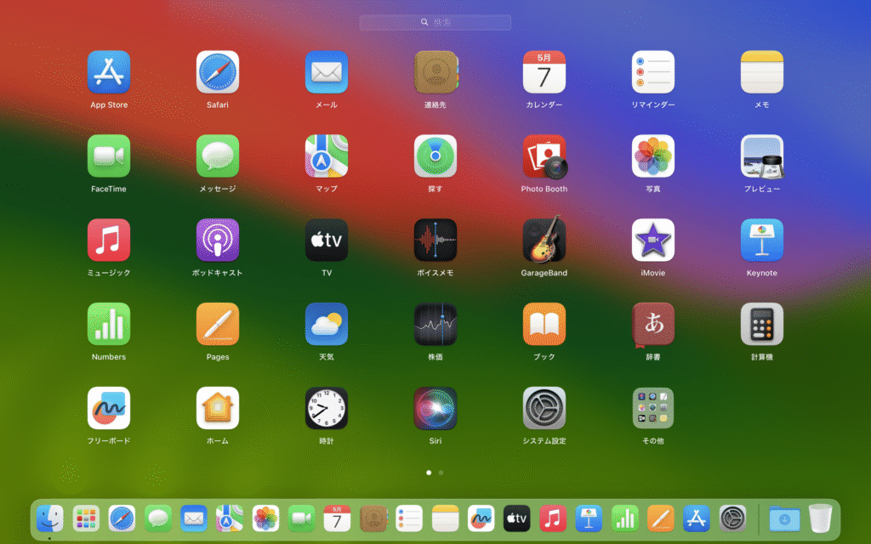This screenshot has height=544, width=871.
Task: Switch to the second Launchpad page dot
Action: tap(441, 473)
